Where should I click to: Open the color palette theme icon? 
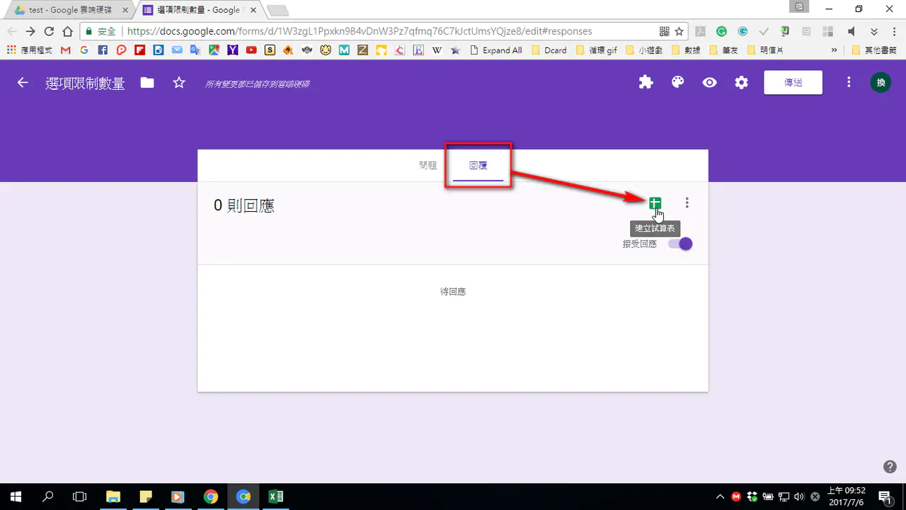677,83
